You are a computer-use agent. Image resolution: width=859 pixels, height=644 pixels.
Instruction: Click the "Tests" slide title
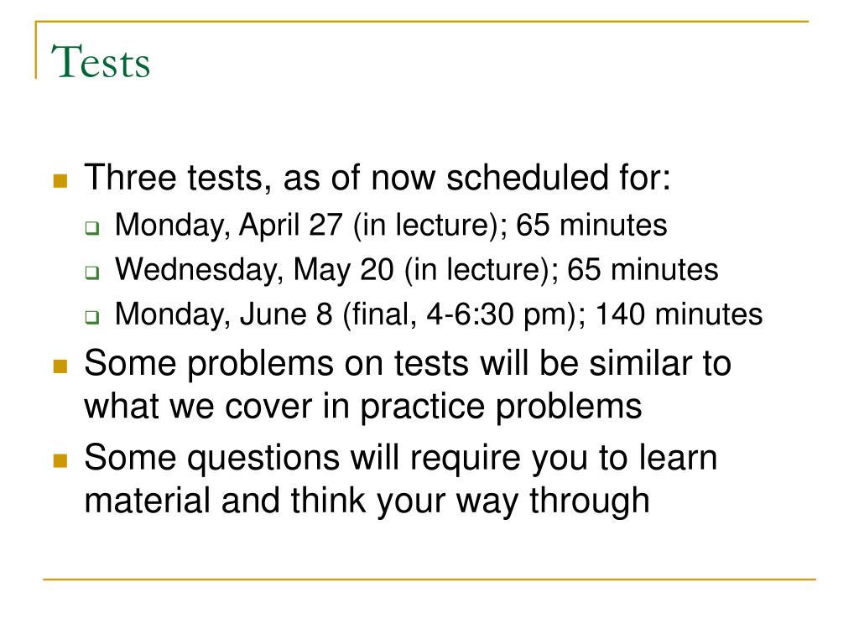point(101,61)
